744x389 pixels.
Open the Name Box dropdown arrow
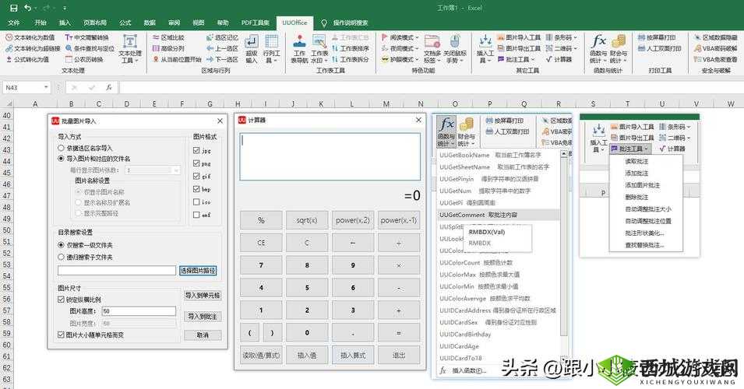46,88
